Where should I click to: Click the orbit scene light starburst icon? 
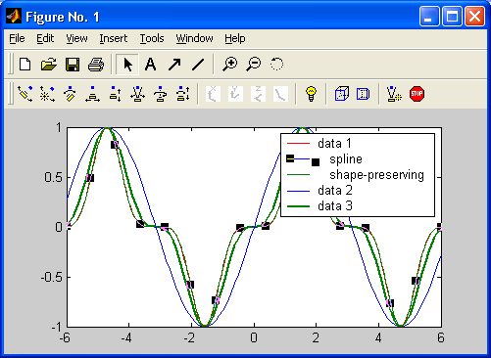tap(47, 94)
